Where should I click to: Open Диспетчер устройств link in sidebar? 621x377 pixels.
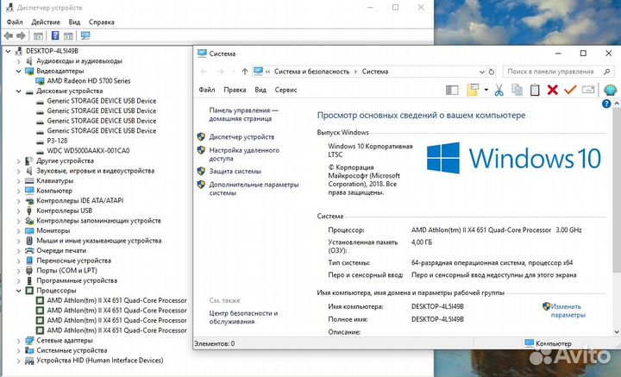tap(241, 137)
